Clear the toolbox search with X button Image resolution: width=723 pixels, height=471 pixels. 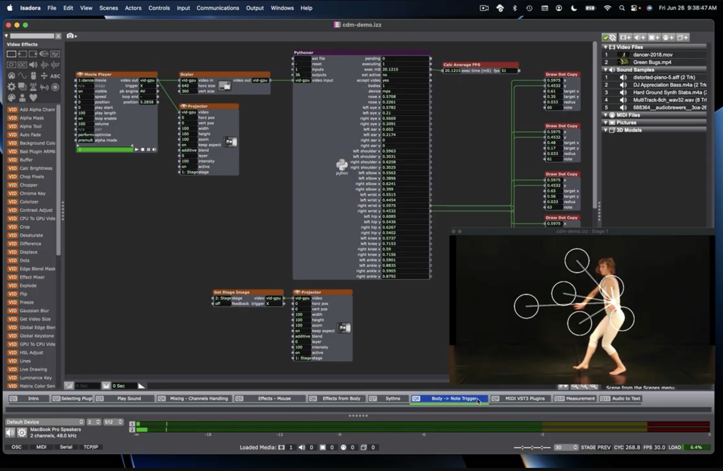[x=58, y=36]
